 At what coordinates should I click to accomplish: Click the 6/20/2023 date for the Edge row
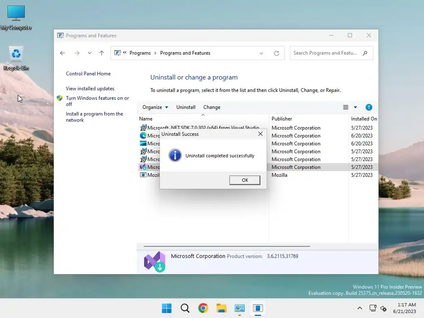[362, 135]
